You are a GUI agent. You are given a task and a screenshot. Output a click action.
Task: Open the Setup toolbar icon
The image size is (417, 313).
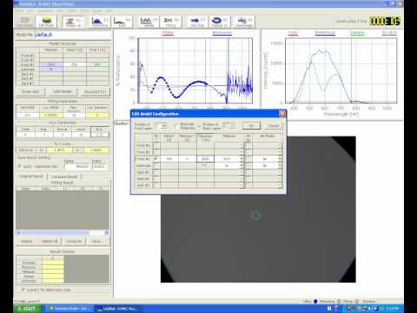(73, 22)
